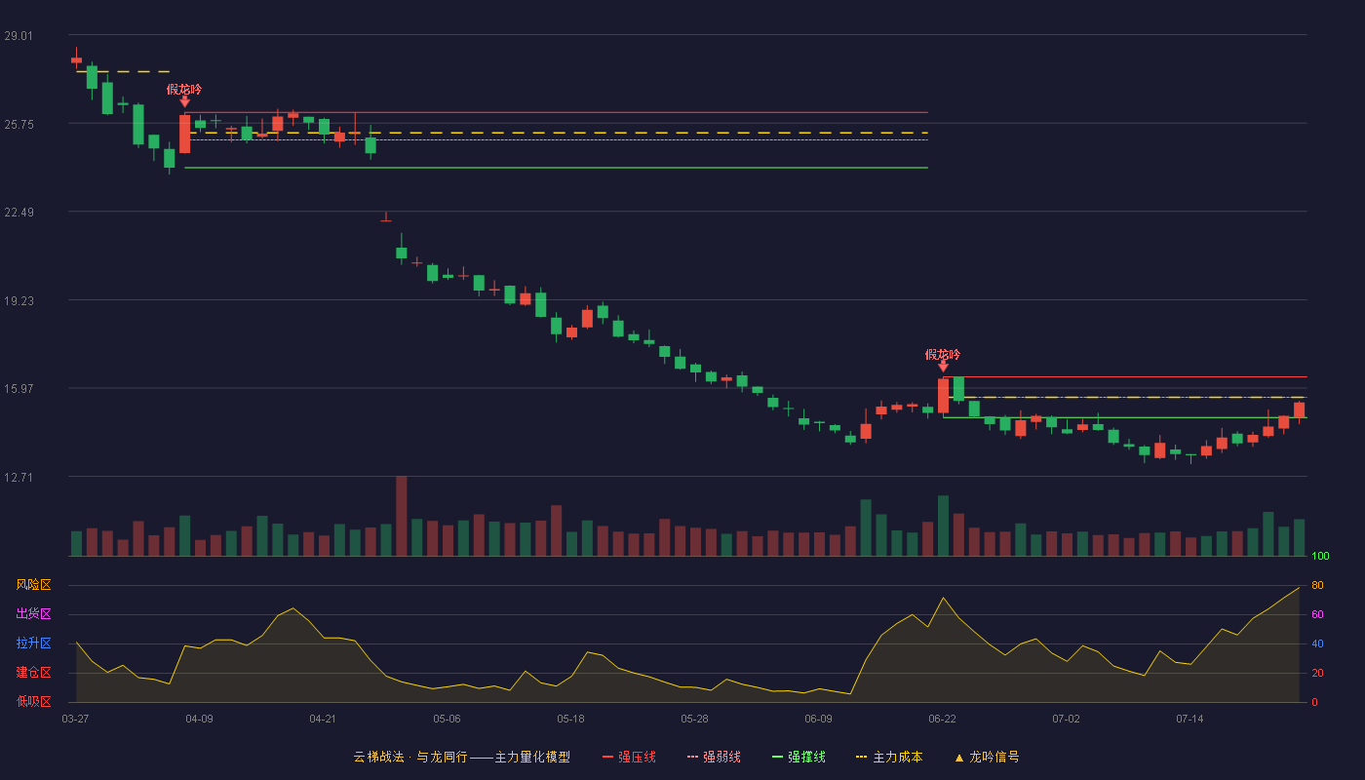Select the 低吸区 zone label

tap(33, 701)
